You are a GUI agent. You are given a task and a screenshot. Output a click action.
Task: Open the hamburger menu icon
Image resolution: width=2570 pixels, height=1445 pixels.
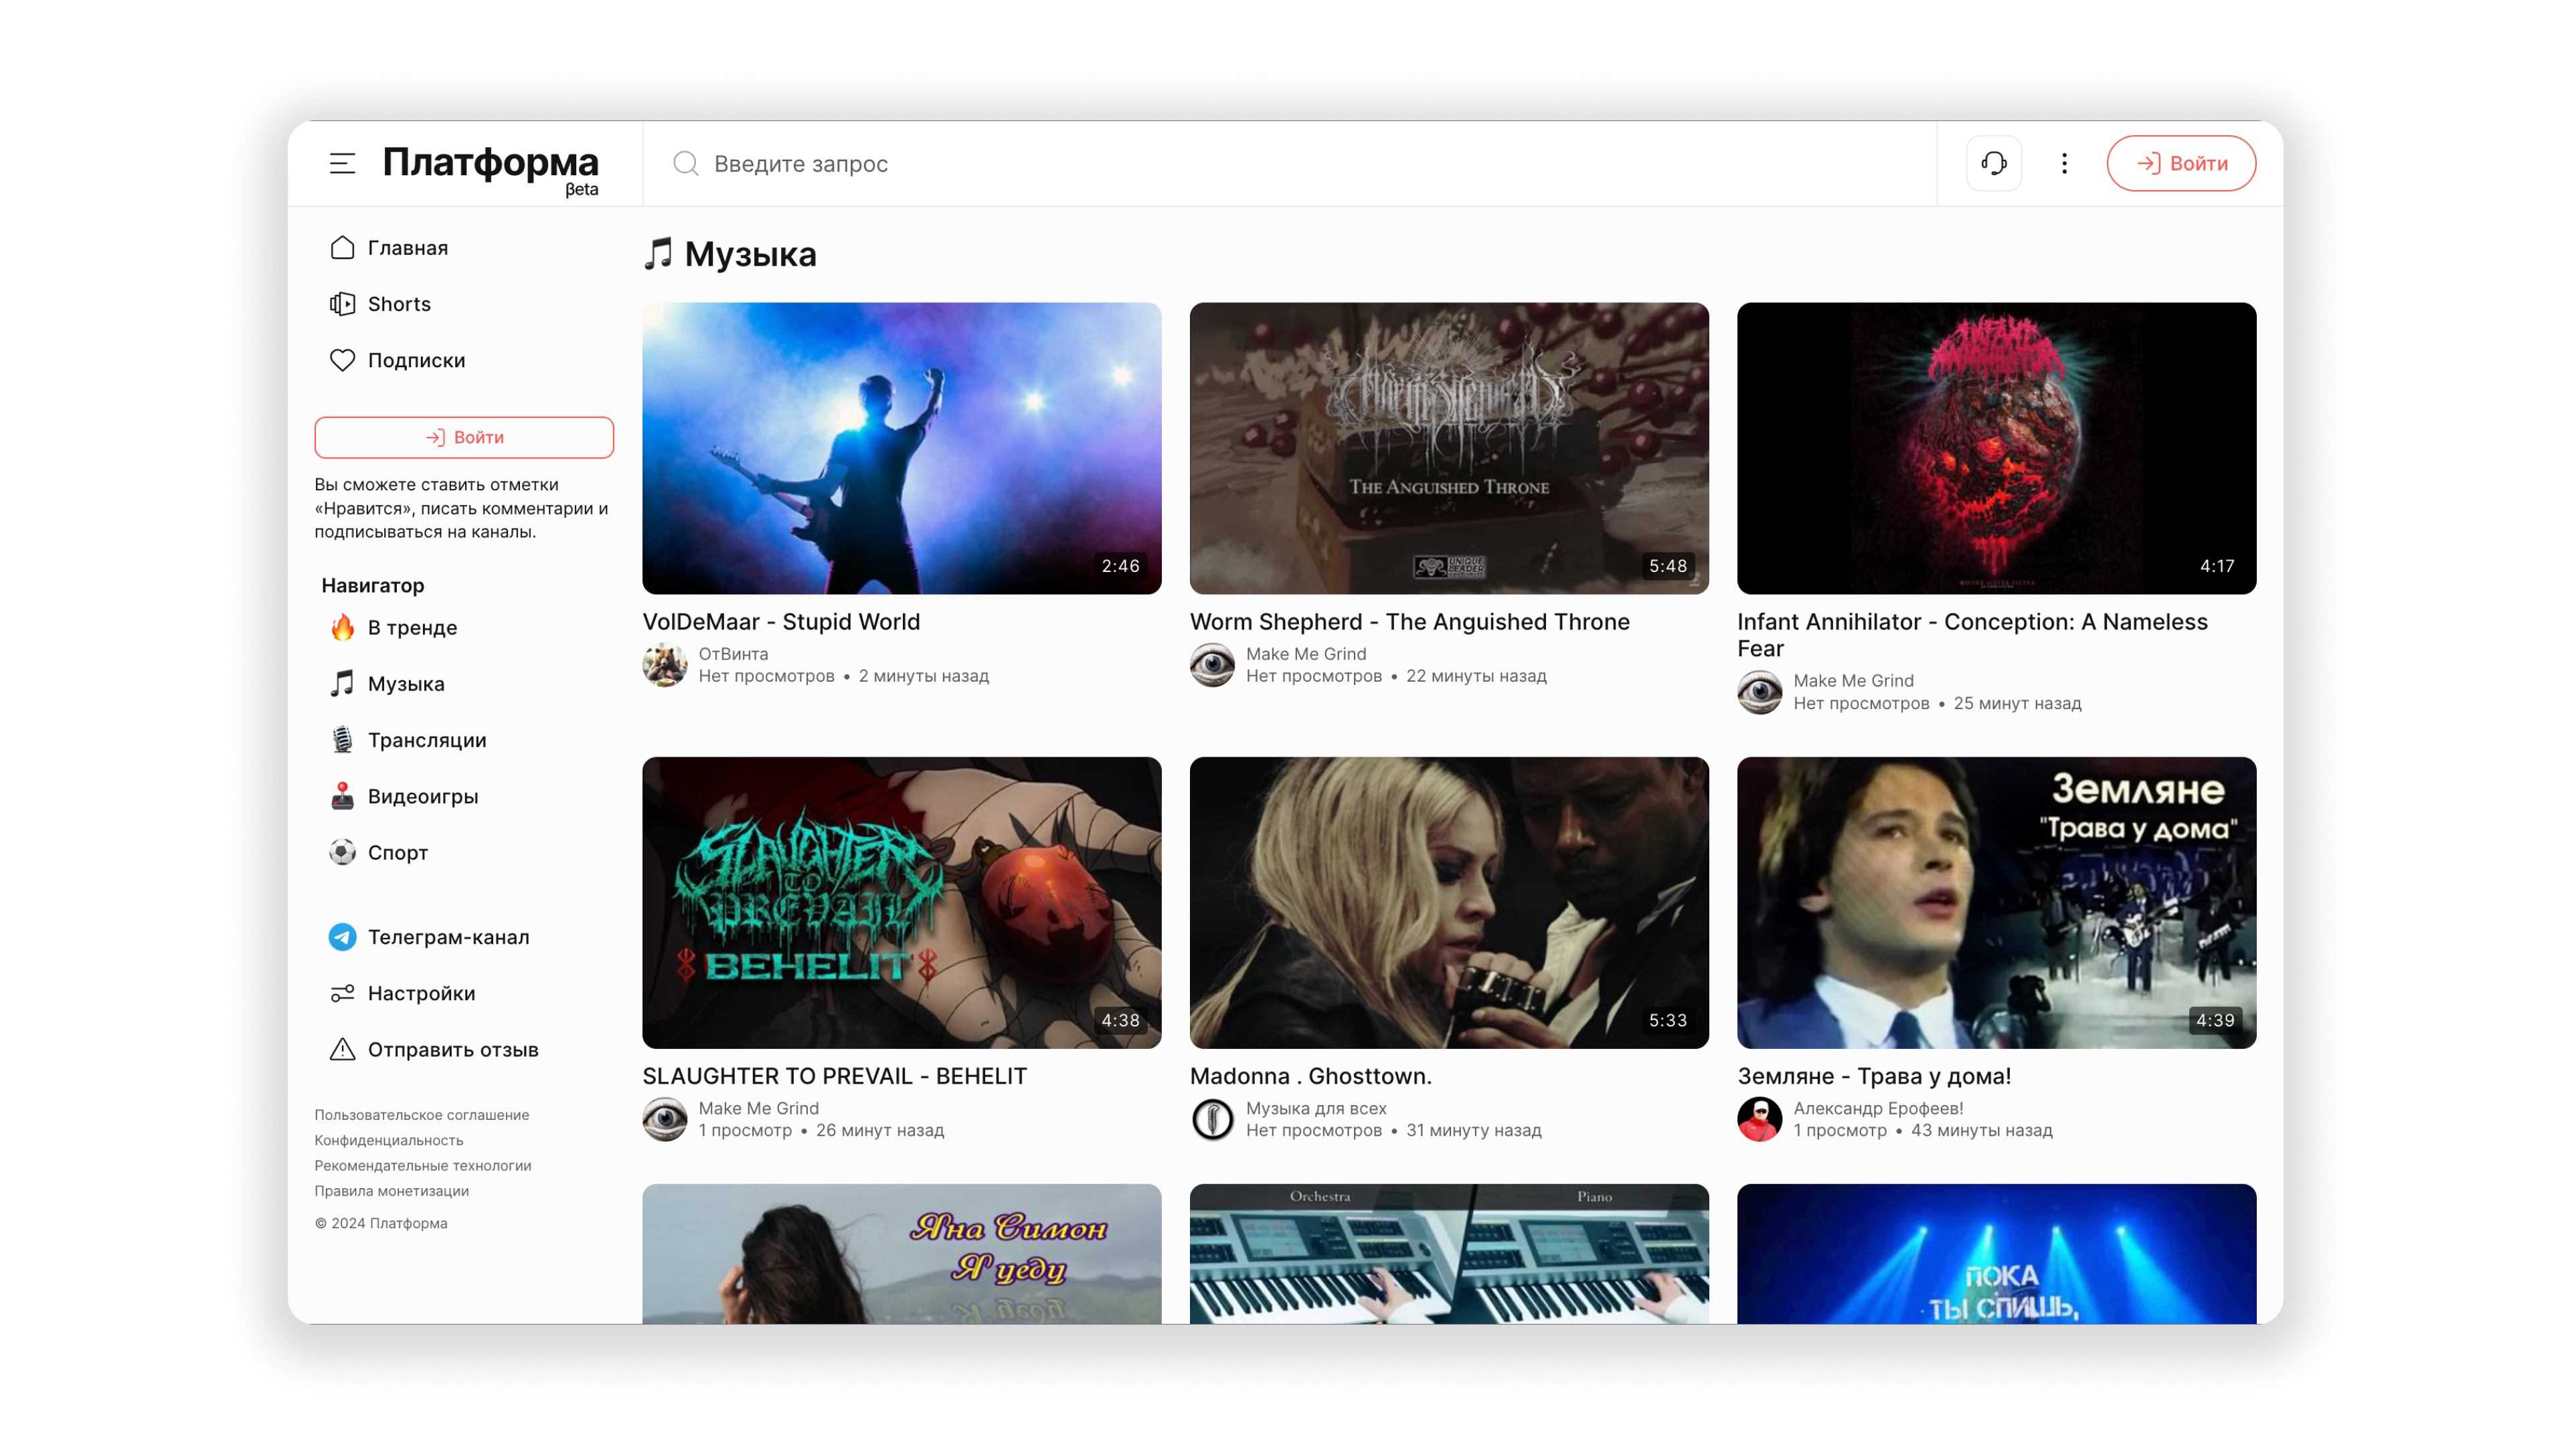point(342,163)
